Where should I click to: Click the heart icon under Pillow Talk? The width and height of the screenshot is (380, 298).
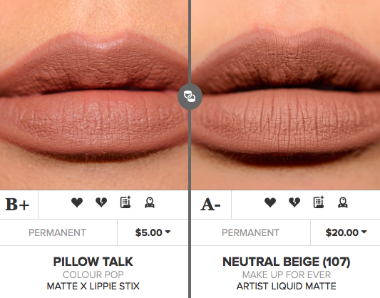point(77,202)
